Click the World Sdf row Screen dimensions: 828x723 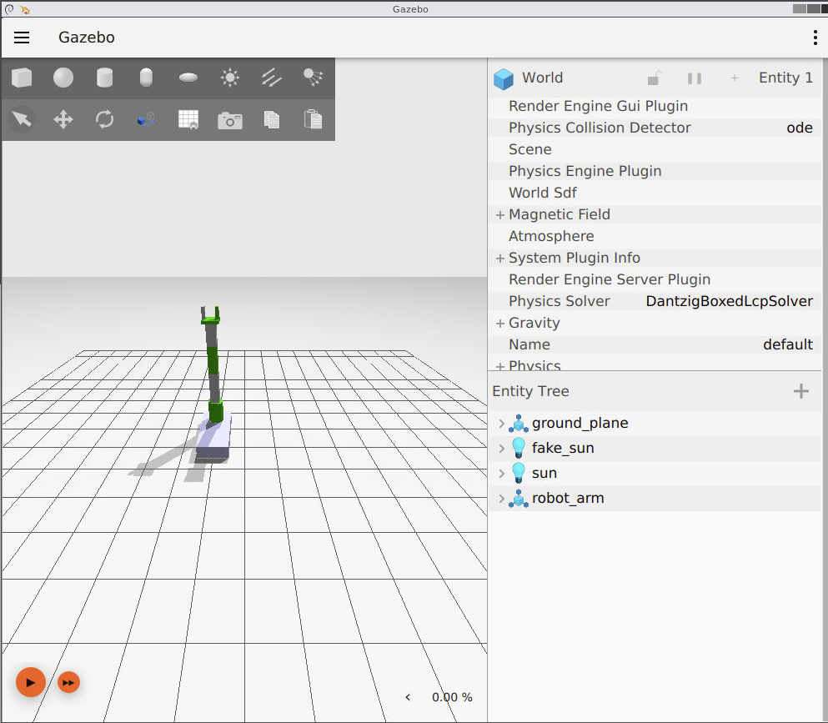click(655, 193)
